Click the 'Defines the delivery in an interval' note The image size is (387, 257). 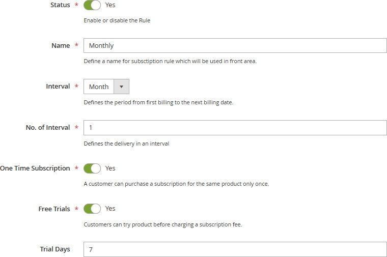[126, 144]
